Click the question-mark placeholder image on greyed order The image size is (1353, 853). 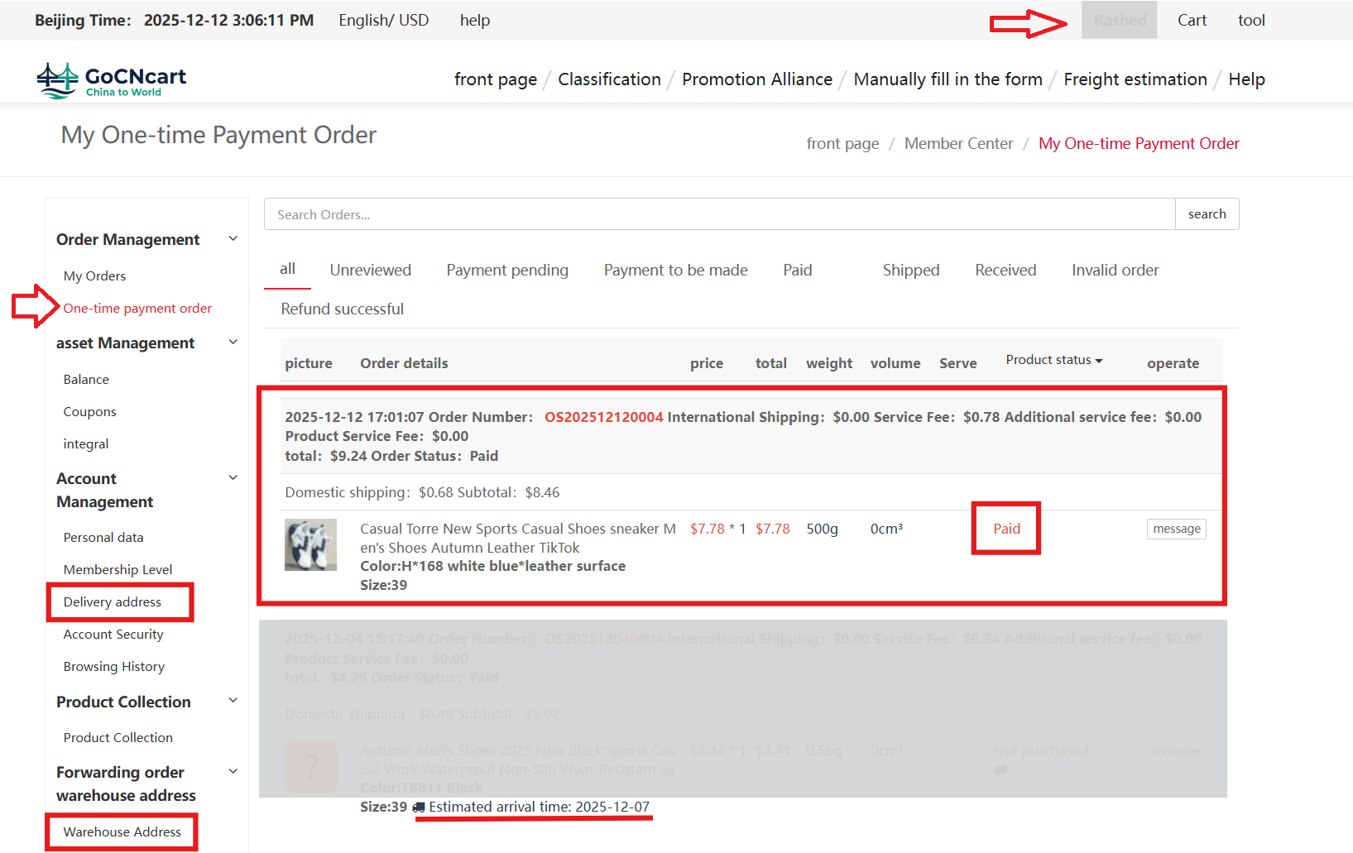[x=310, y=766]
